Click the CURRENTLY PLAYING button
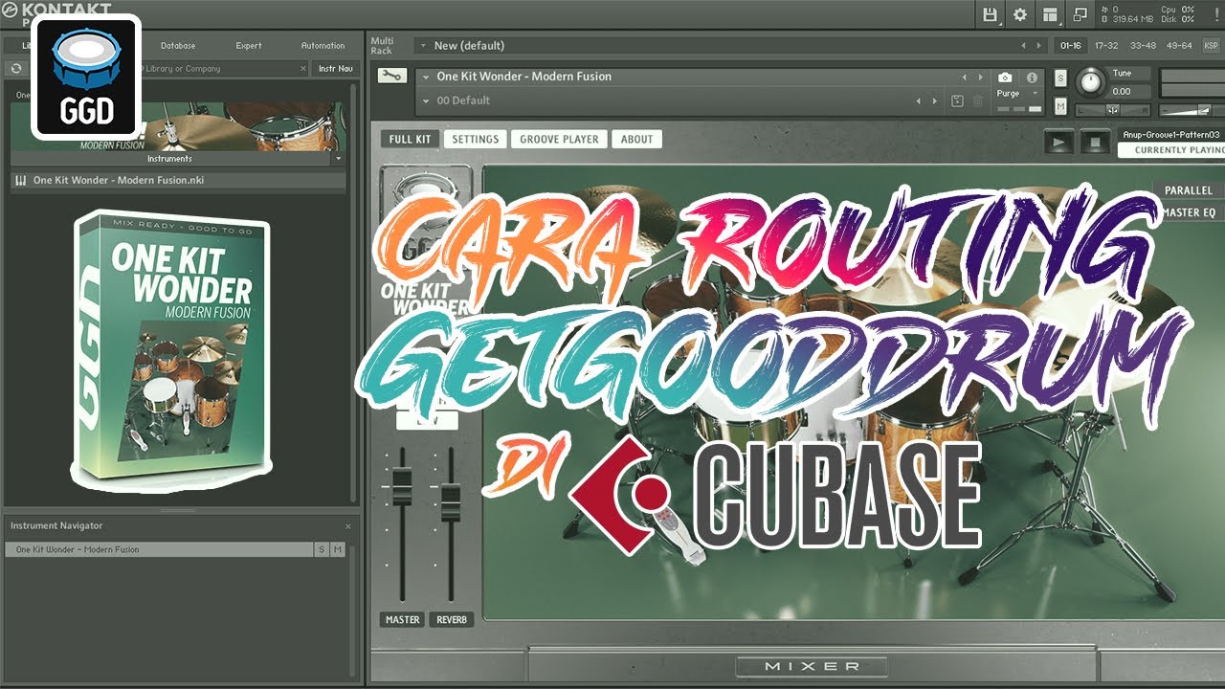The image size is (1225, 689). (x=1170, y=150)
